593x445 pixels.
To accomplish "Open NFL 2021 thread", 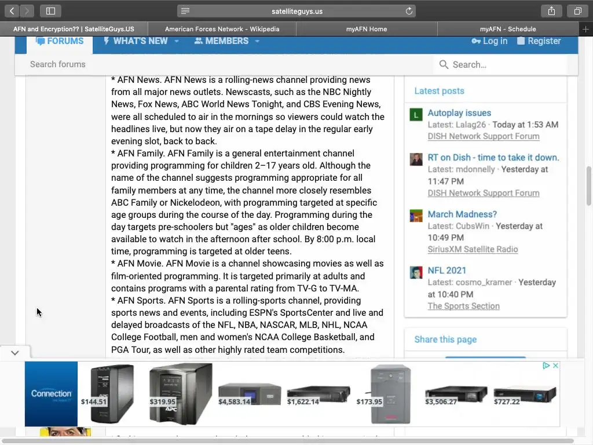I will [x=446, y=271].
